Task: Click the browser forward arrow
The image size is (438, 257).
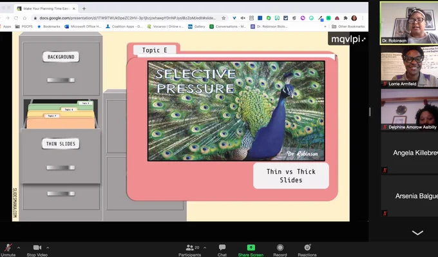Action: click(8, 18)
